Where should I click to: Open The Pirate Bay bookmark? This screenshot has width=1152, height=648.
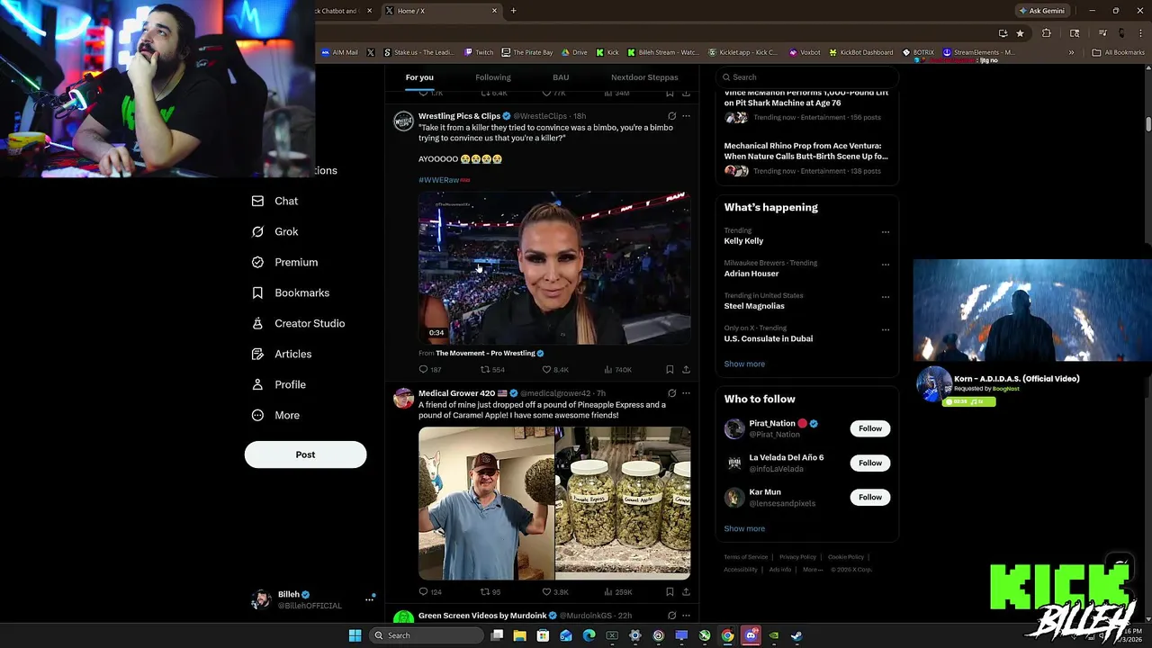pos(527,52)
